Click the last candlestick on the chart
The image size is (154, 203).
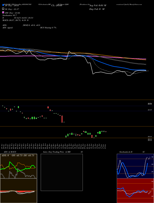click(106, 132)
